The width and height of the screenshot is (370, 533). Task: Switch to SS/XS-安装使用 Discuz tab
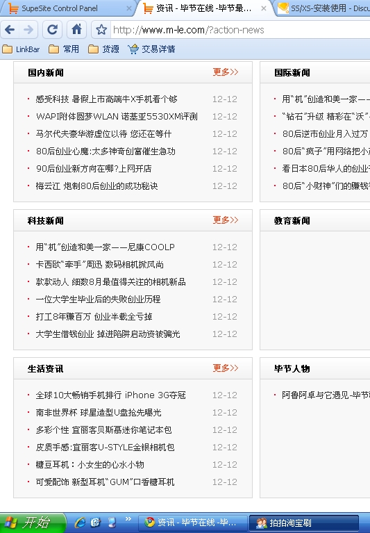coord(323,8)
